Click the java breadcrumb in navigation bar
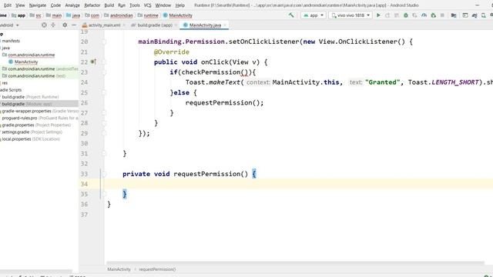 73,15
